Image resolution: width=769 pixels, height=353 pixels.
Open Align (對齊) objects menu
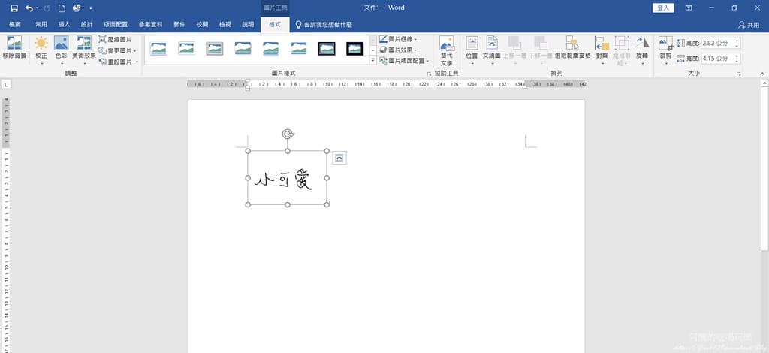tap(602, 50)
